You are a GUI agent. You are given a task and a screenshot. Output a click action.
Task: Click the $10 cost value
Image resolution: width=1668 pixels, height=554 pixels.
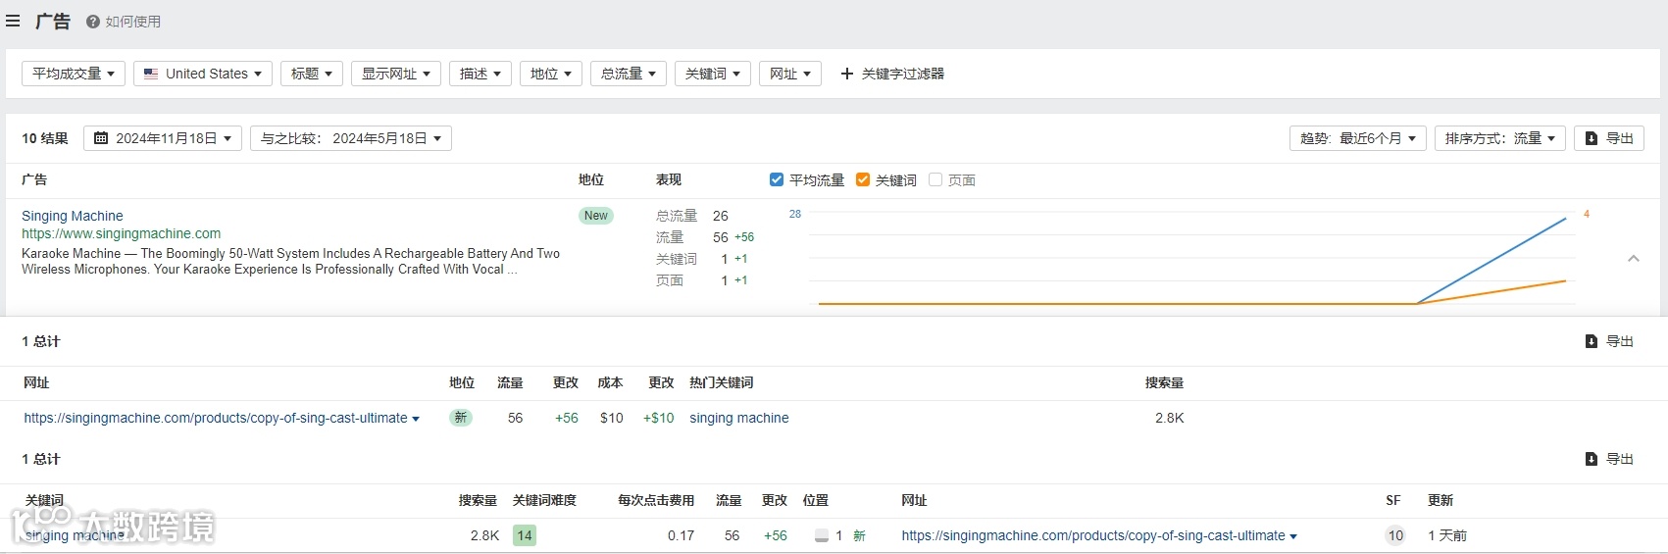pyautogui.click(x=612, y=418)
